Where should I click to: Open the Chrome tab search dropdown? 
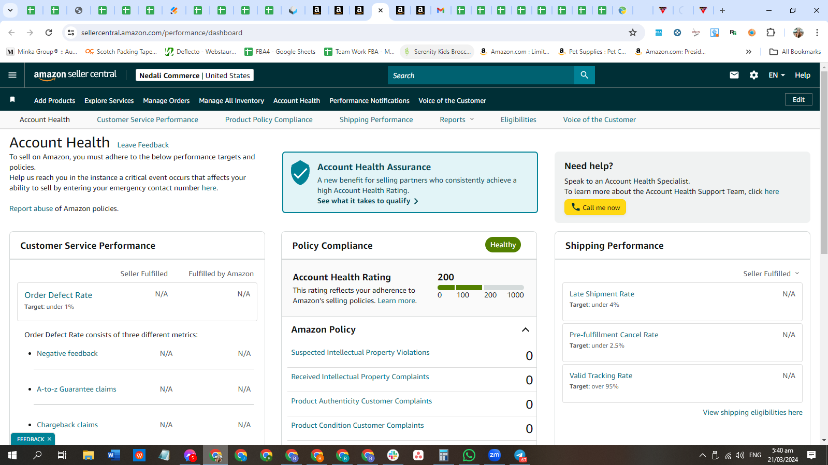[x=10, y=10]
